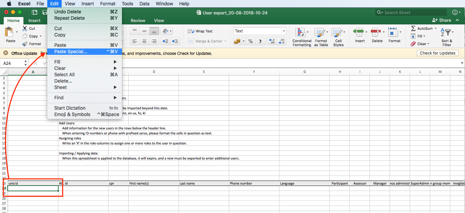Decrease decimal places
The height and width of the screenshot is (213, 465).
[x=282, y=41]
